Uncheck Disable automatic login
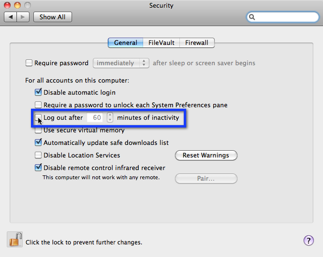This screenshot has width=323, height=257. click(38, 92)
